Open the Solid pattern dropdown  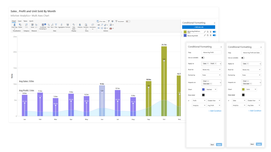251,89
